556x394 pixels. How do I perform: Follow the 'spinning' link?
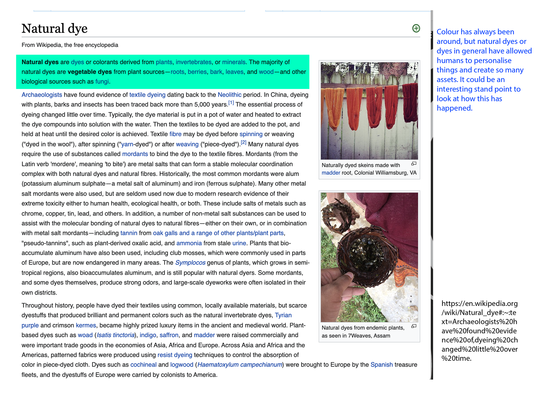point(251,134)
